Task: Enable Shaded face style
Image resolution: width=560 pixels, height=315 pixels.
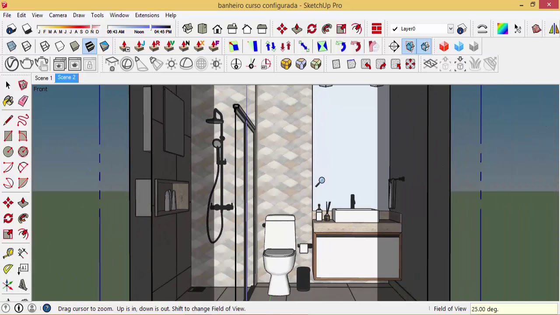Action: (74, 46)
